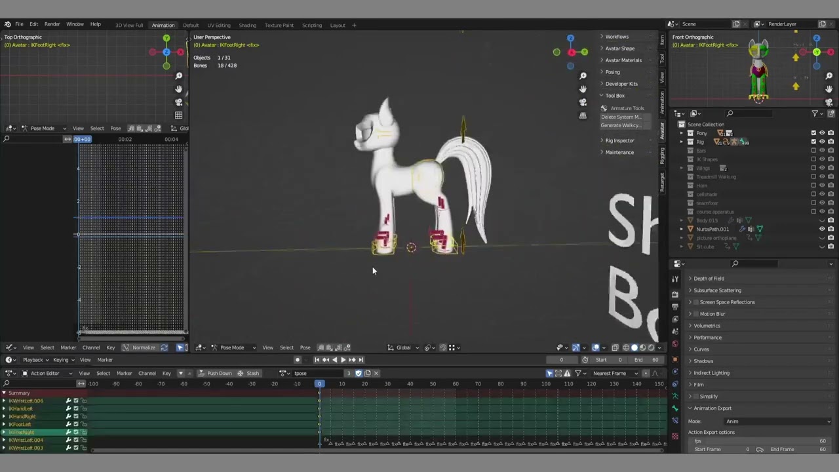
Task: Select wireframe viewport shading icon
Action: pos(625,347)
